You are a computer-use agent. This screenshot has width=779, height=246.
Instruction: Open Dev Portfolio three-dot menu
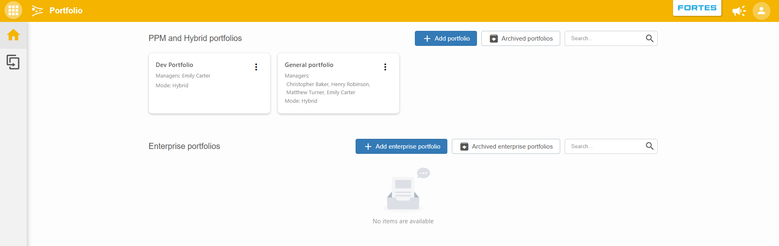click(x=256, y=67)
